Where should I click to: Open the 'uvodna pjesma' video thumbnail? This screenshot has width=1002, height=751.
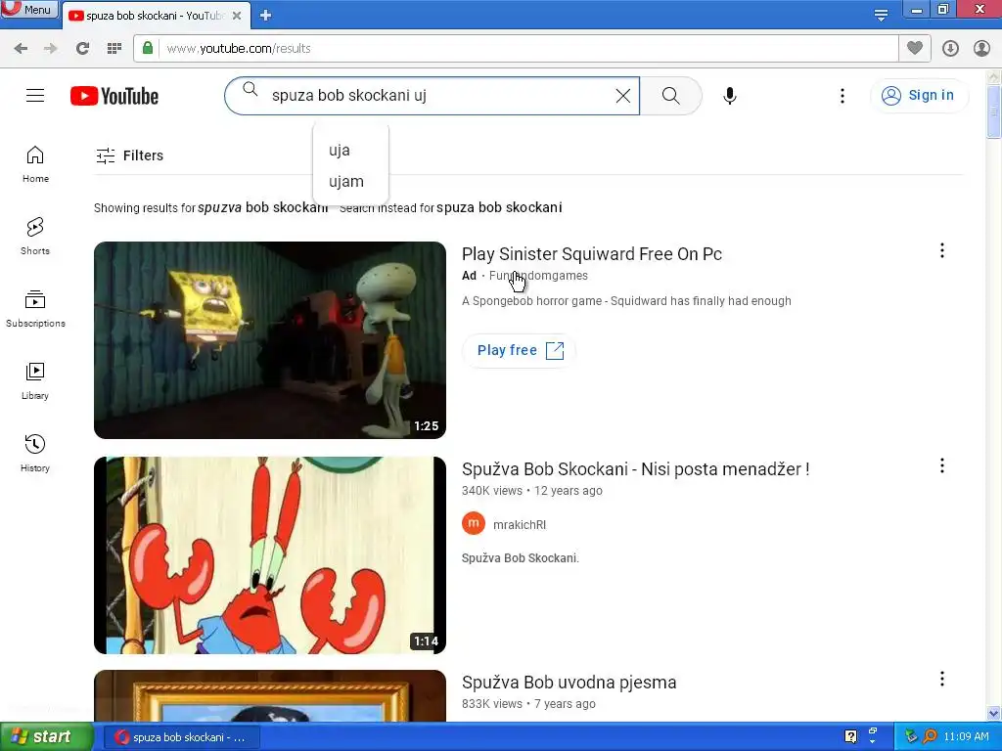click(270, 695)
